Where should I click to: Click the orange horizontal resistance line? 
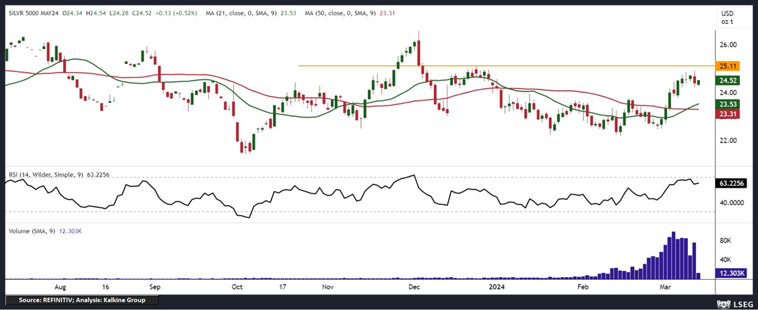[x=505, y=66]
